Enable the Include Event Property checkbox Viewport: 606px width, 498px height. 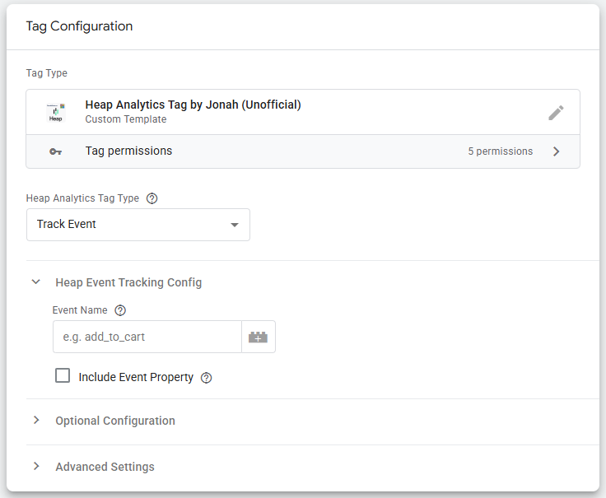click(x=63, y=375)
